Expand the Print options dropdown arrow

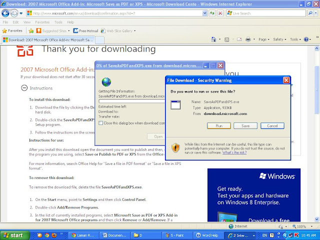click(x=254, y=39)
